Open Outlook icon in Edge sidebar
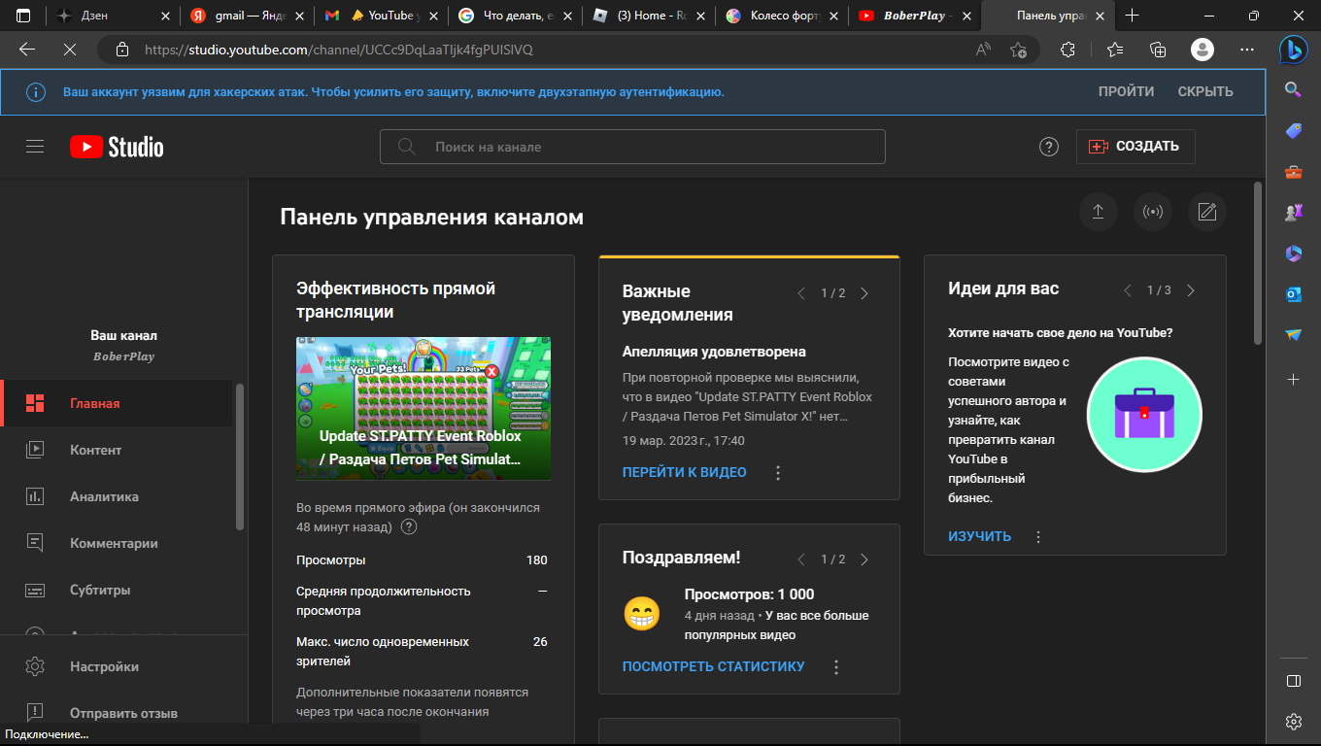Viewport: 1321px width, 746px height. pos(1293,294)
